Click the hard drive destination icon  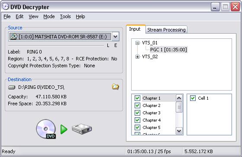82,129
